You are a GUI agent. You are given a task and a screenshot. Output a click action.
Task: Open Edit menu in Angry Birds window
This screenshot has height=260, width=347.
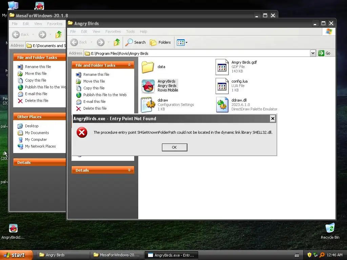point(84,31)
